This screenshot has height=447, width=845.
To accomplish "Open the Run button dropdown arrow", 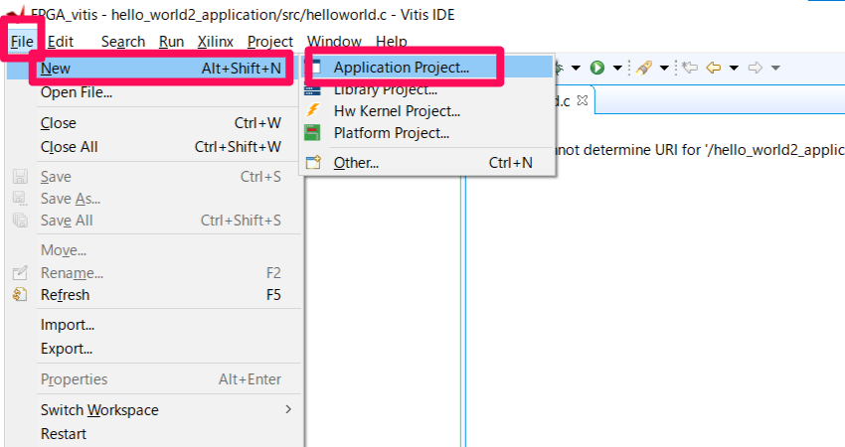I will point(617,68).
